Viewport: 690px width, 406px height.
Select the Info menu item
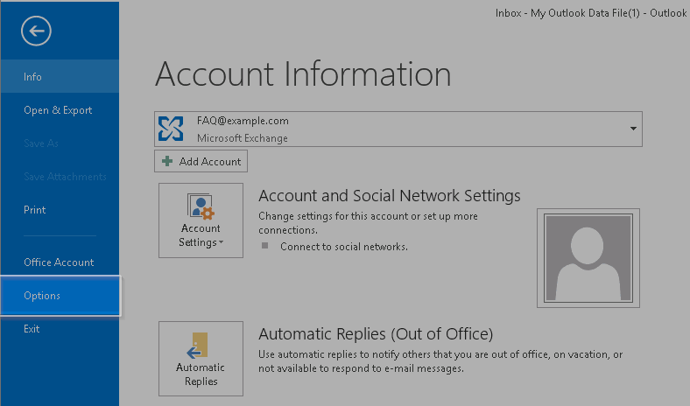point(60,76)
